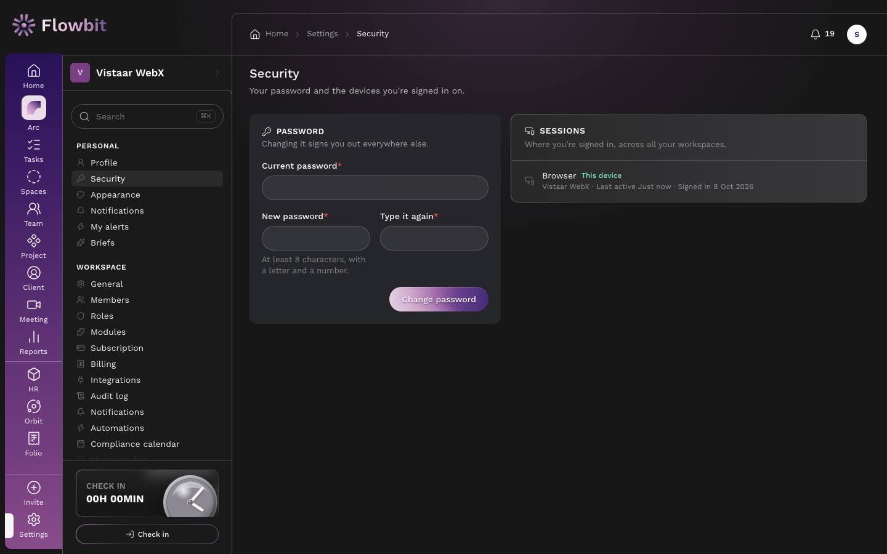Focus the Current password field
The width and height of the screenshot is (887, 554).
[x=375, y=188]
